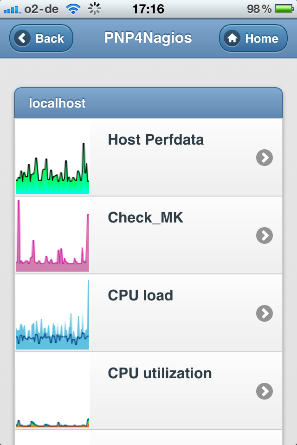The width and height of the screenshot is (297, 445).
Task: Open CPU load via its chevron arrow
Action: pos(264,314)
